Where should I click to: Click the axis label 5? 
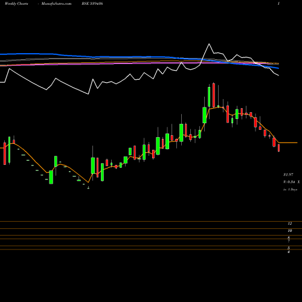tap(289, 248)
